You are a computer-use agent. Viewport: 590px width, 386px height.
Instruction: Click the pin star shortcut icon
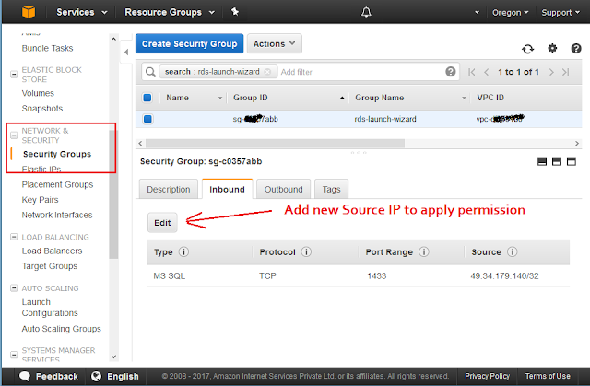[235, 12]
